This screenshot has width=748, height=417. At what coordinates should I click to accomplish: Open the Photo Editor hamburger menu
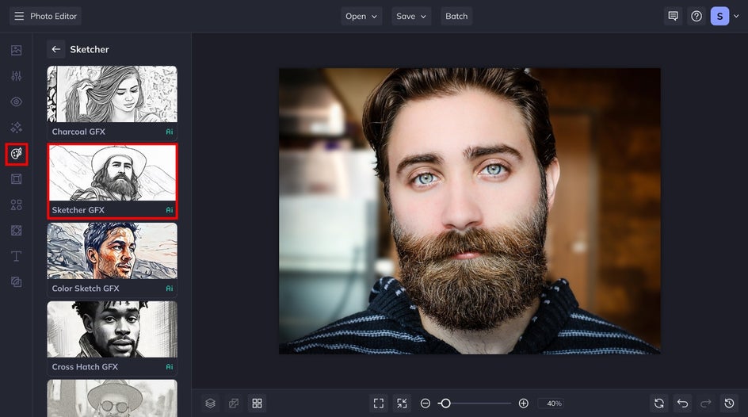(19, 16)
